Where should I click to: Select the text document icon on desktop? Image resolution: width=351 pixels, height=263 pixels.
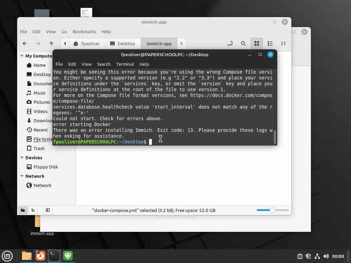(x=86, y=12)
